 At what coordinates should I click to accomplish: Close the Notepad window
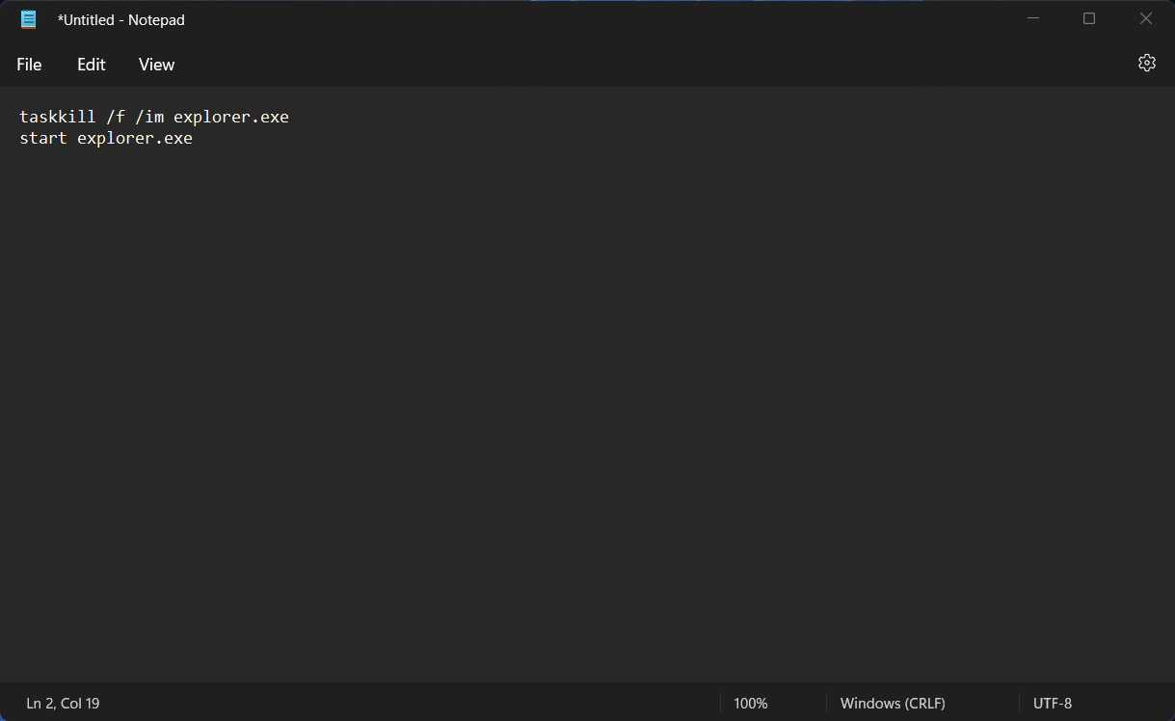pyautogui.click(x=1146, y=18)
